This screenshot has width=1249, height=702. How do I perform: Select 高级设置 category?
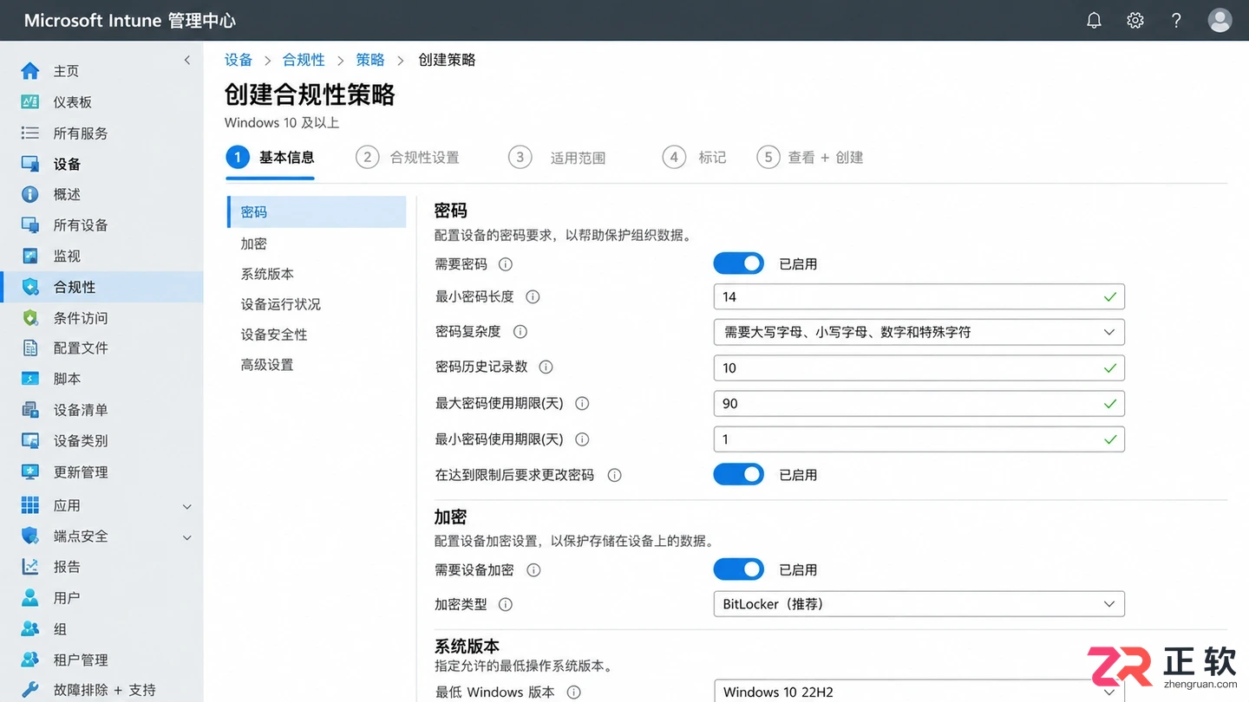[x=267, y=365]
